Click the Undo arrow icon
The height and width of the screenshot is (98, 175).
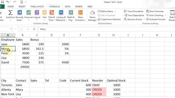pos(8,2)
